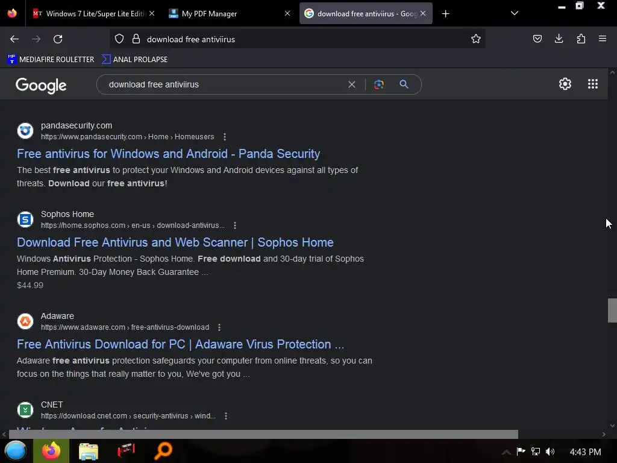Open more options for Adaware result
This screenshot has width=617, height=463.
click(x=219, y=327)
